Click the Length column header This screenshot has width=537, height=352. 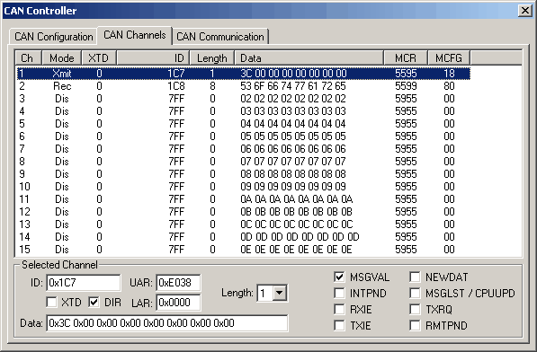212,58
